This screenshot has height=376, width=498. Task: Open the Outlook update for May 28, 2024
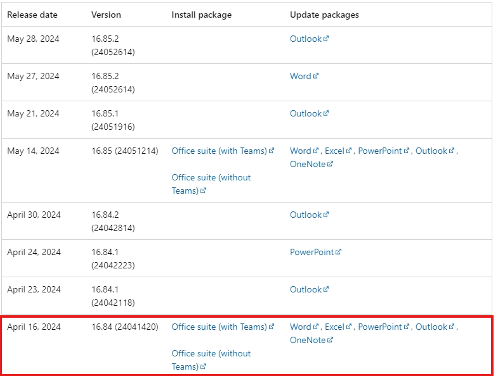(309, 39)
